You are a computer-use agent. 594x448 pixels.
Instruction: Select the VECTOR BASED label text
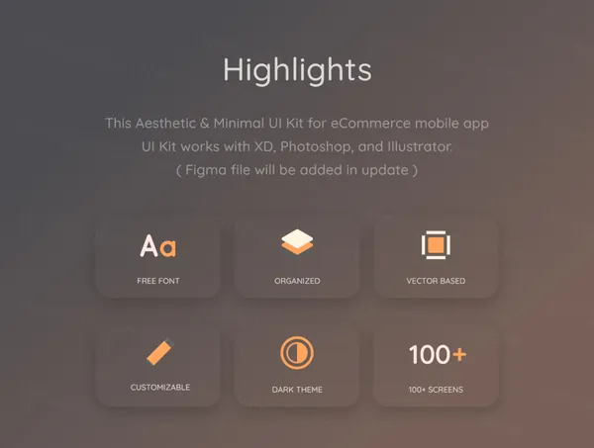point(436,281)
